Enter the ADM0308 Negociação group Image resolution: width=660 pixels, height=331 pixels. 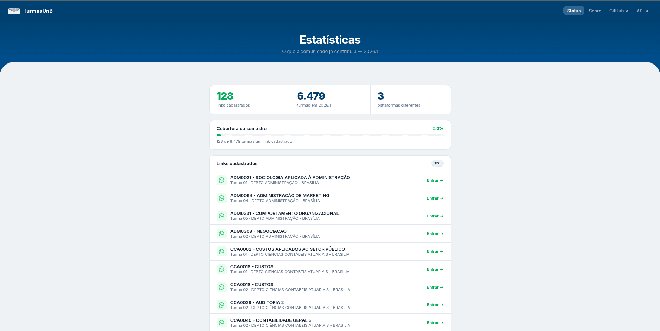tap(435, 234)
